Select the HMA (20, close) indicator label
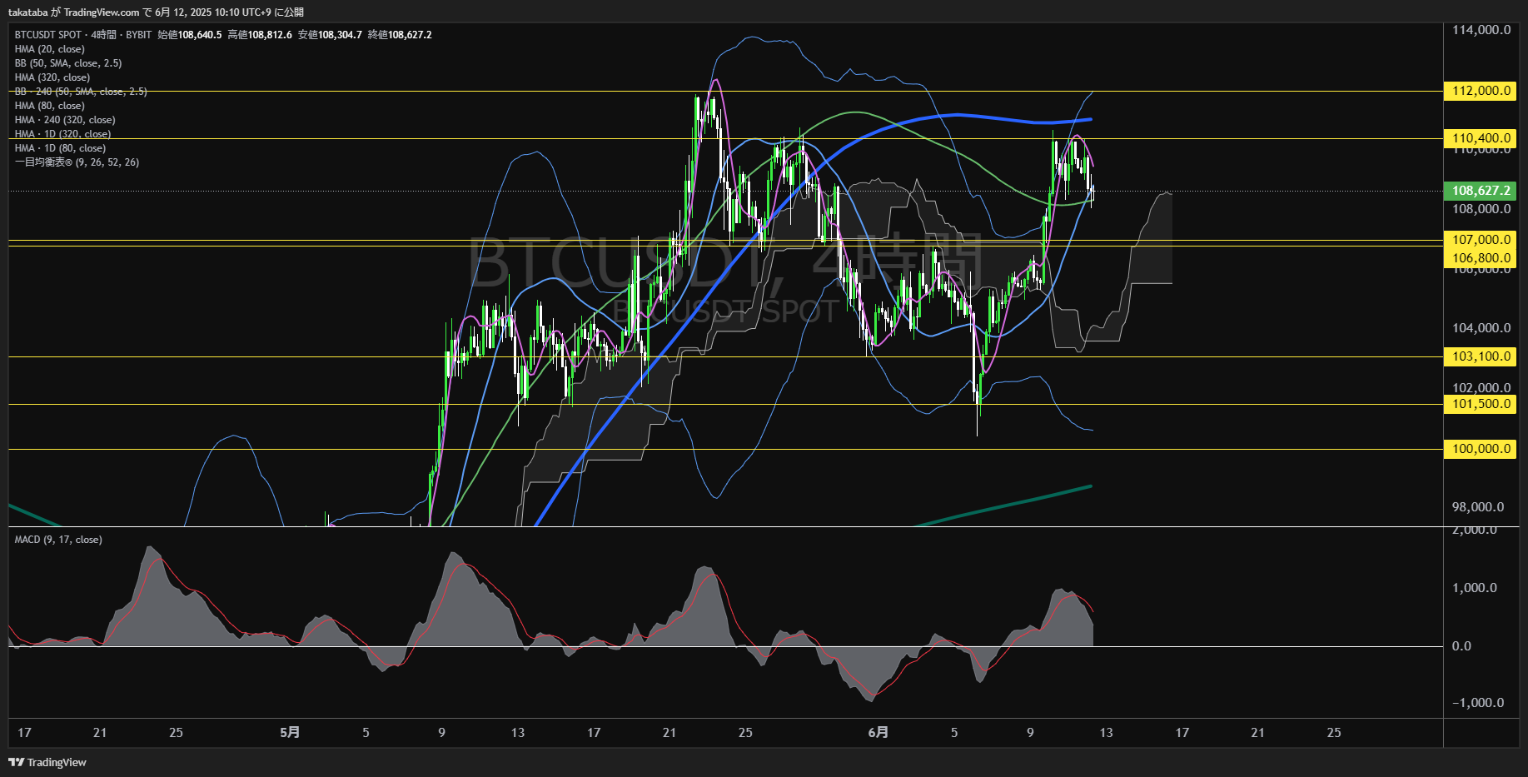The width and height of the screenshot is (1528, 777). 49,49
